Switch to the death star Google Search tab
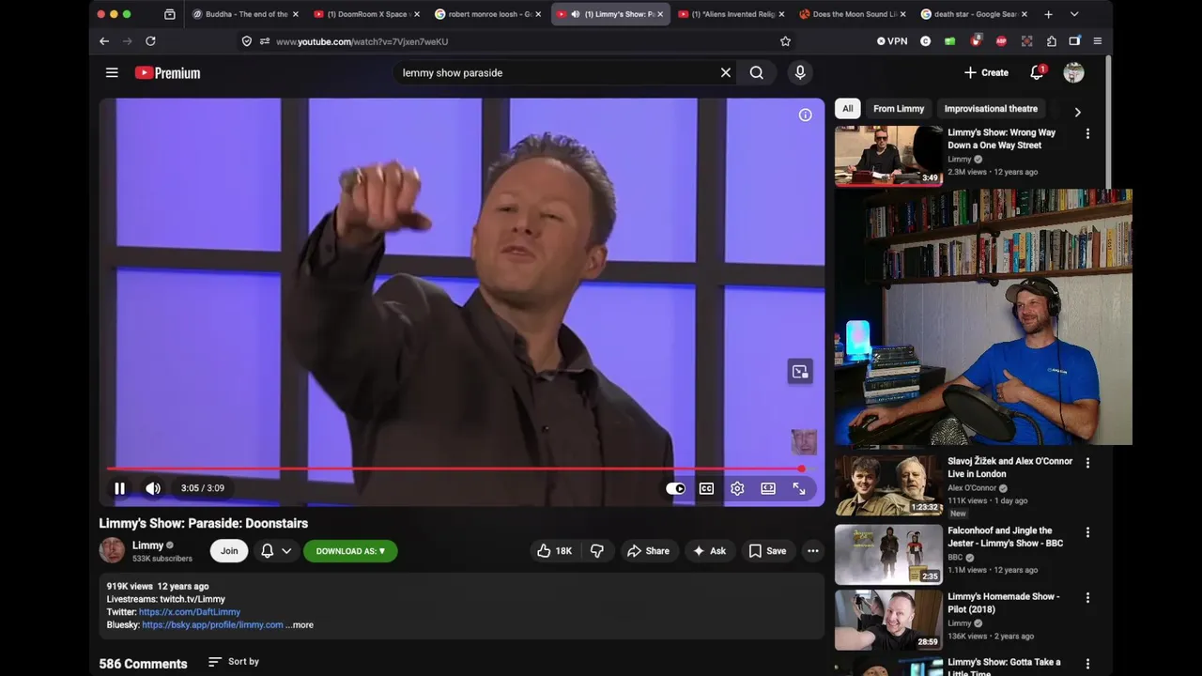 pos(974,14)
